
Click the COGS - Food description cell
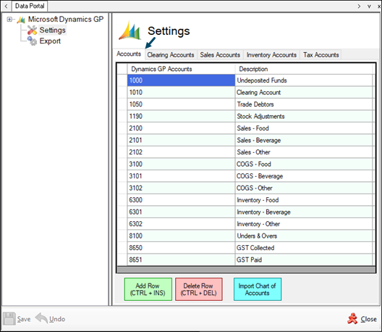(x=304, y=164)
